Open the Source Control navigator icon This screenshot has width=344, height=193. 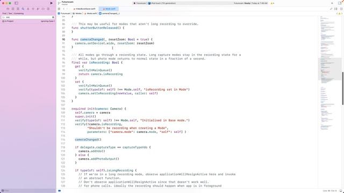13,9
